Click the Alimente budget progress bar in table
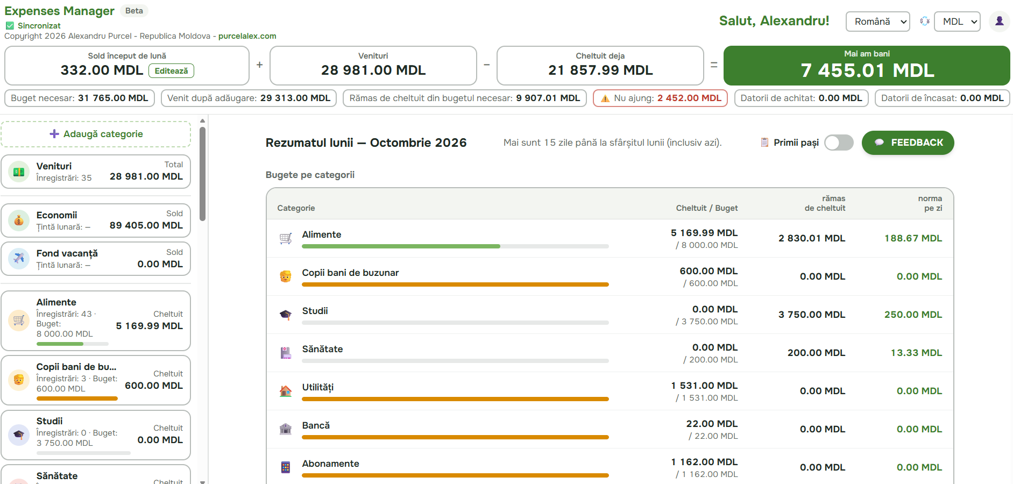The image size is (1013, 484). pyautogui.click(x=455, y=246)
